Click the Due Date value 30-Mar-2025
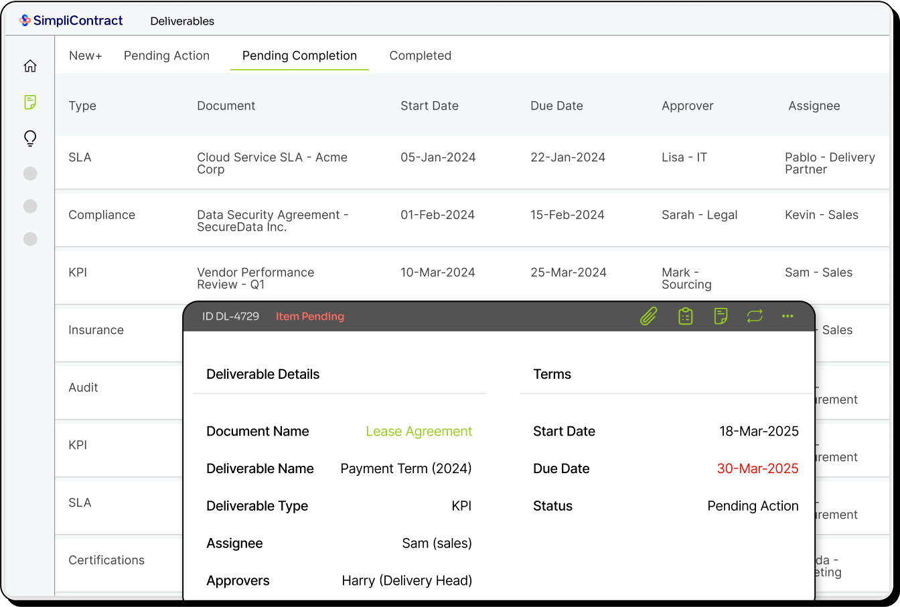The width and height of the screenshot is (900, 607). coord(757,468)
